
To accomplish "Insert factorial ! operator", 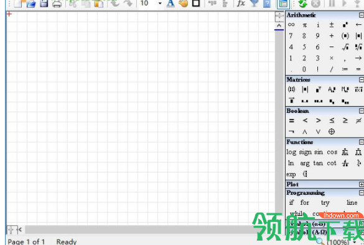I will click(x=318, y=69).
